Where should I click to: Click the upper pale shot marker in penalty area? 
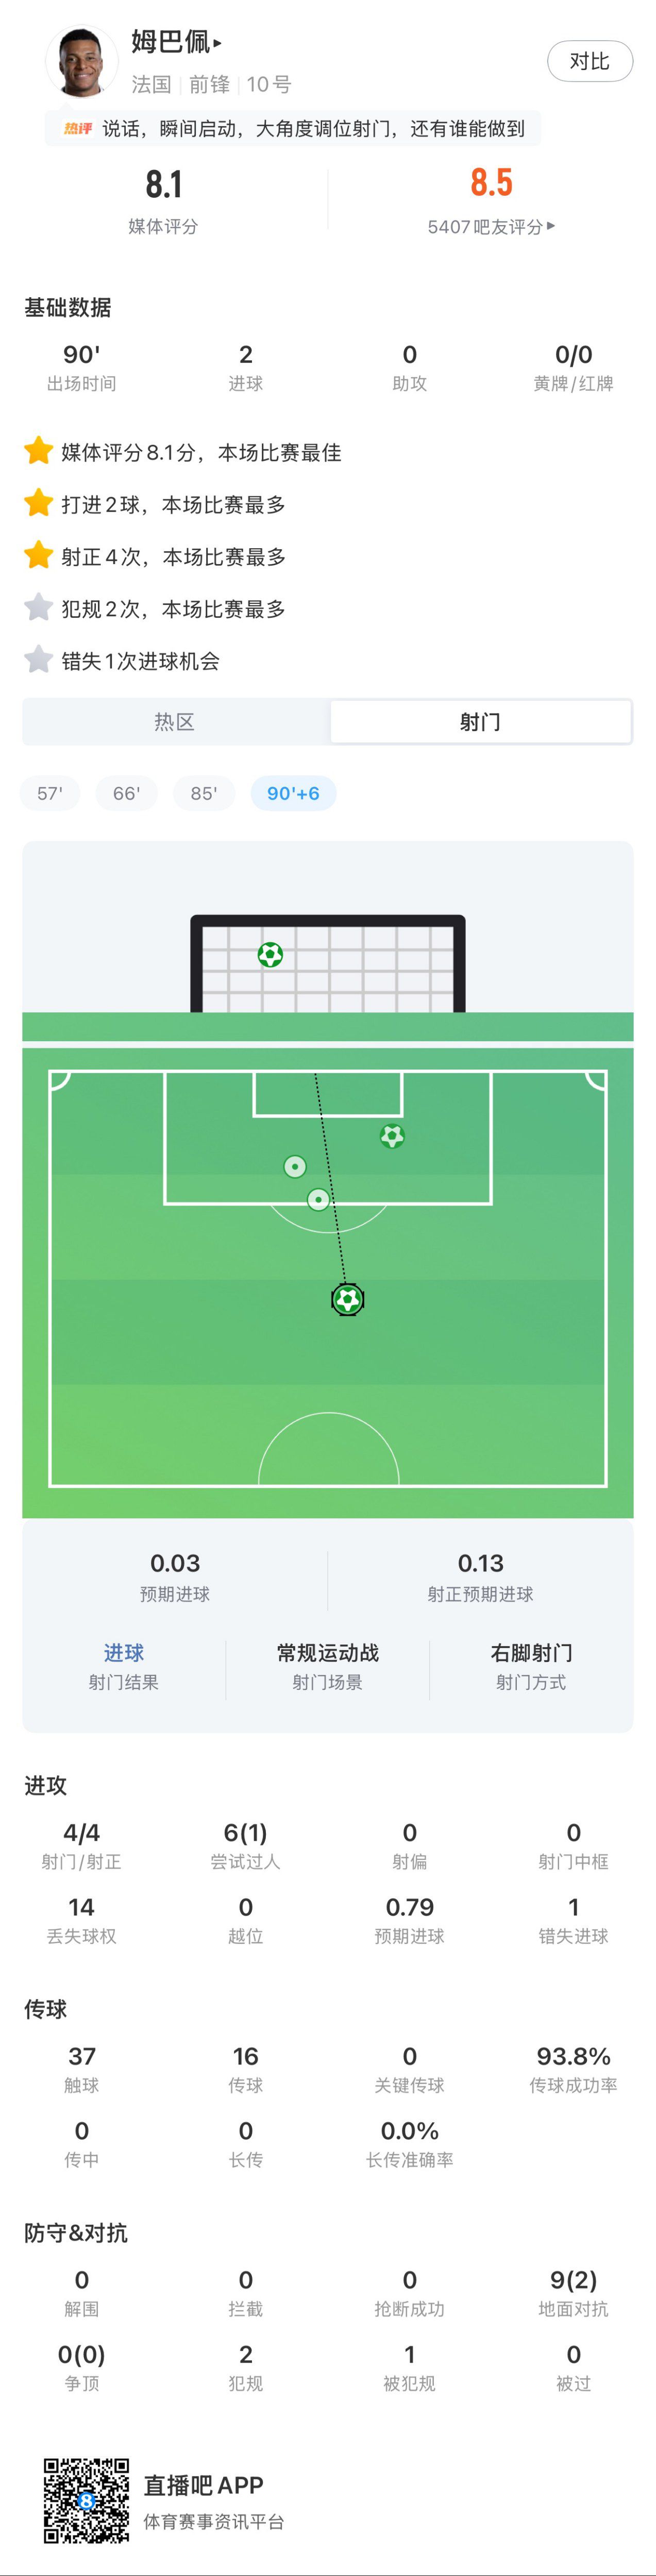(294, 1166)
